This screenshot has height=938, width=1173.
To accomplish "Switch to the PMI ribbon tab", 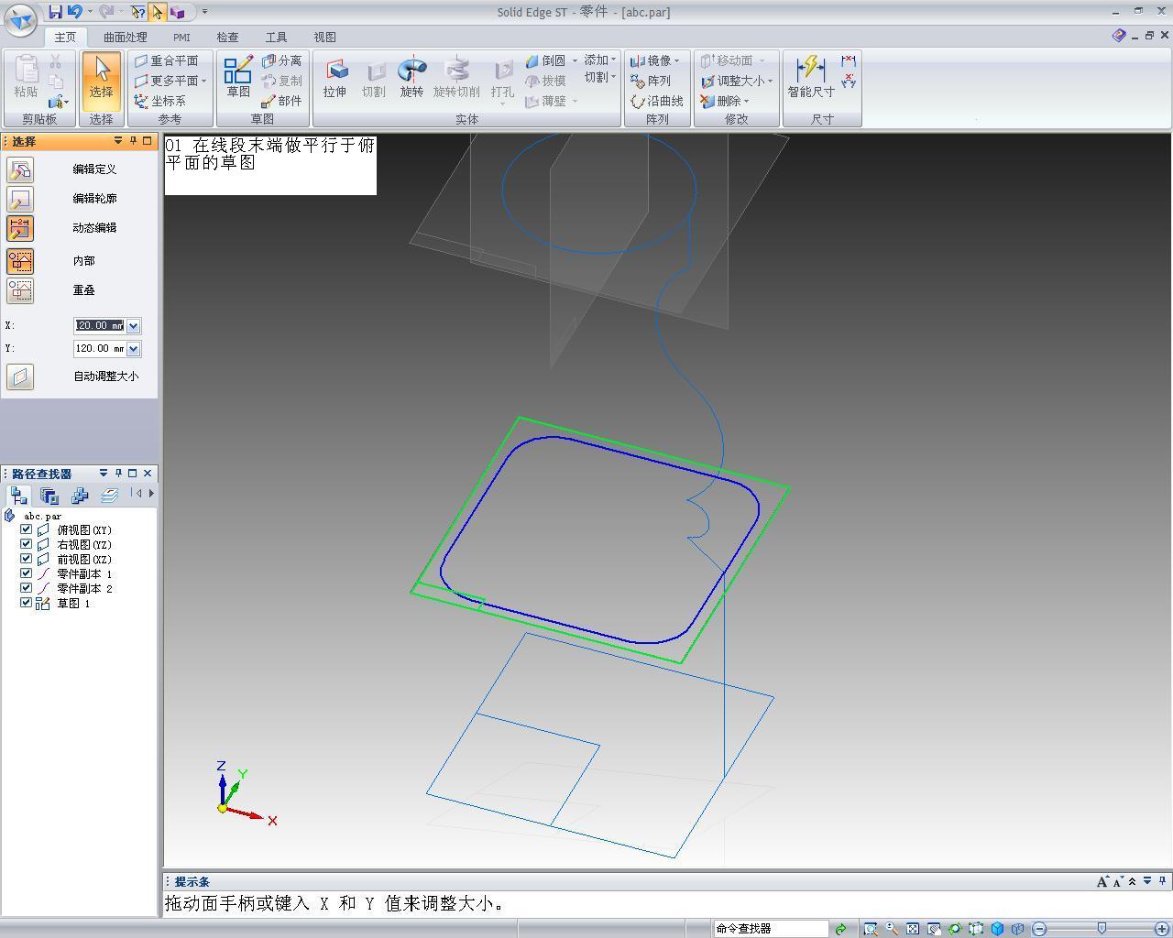I will tap(181, 37).
